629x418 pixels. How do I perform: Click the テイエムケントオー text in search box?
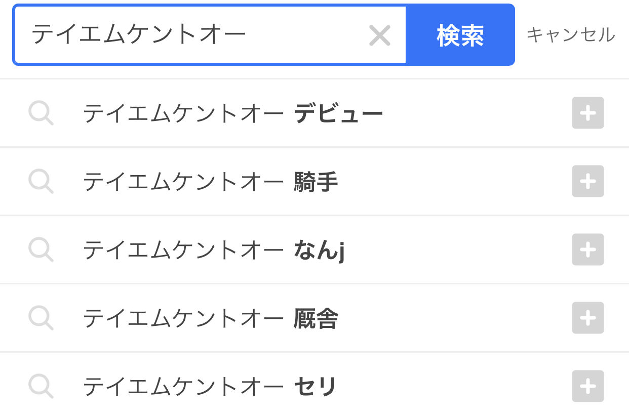tap(139, 34)
